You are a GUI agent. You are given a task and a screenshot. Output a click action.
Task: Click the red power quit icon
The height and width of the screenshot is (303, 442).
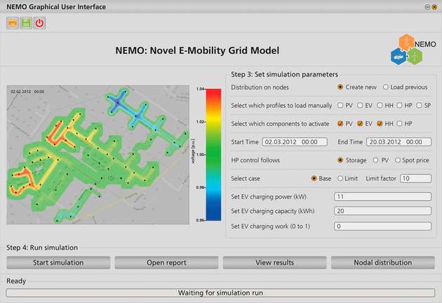(39, 23)
